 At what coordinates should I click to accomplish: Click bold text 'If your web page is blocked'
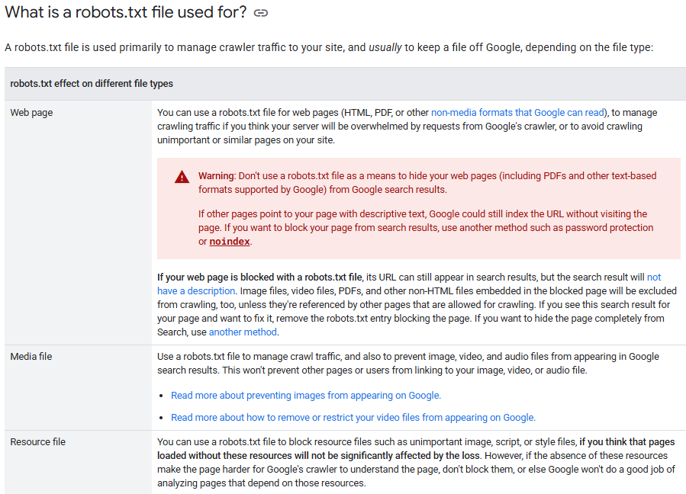pyautogui.click(x=259, y=277)
